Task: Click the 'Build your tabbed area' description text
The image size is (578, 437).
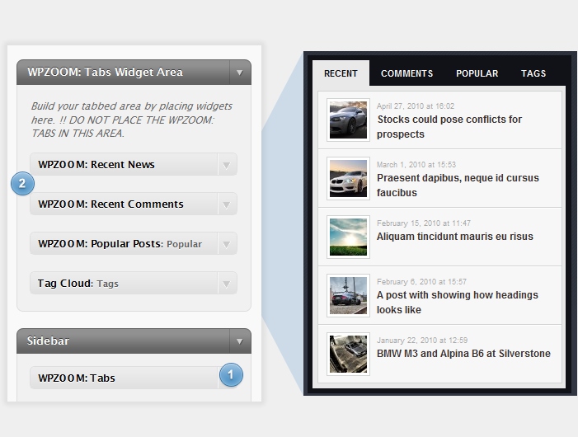Action: click(132, 120)
